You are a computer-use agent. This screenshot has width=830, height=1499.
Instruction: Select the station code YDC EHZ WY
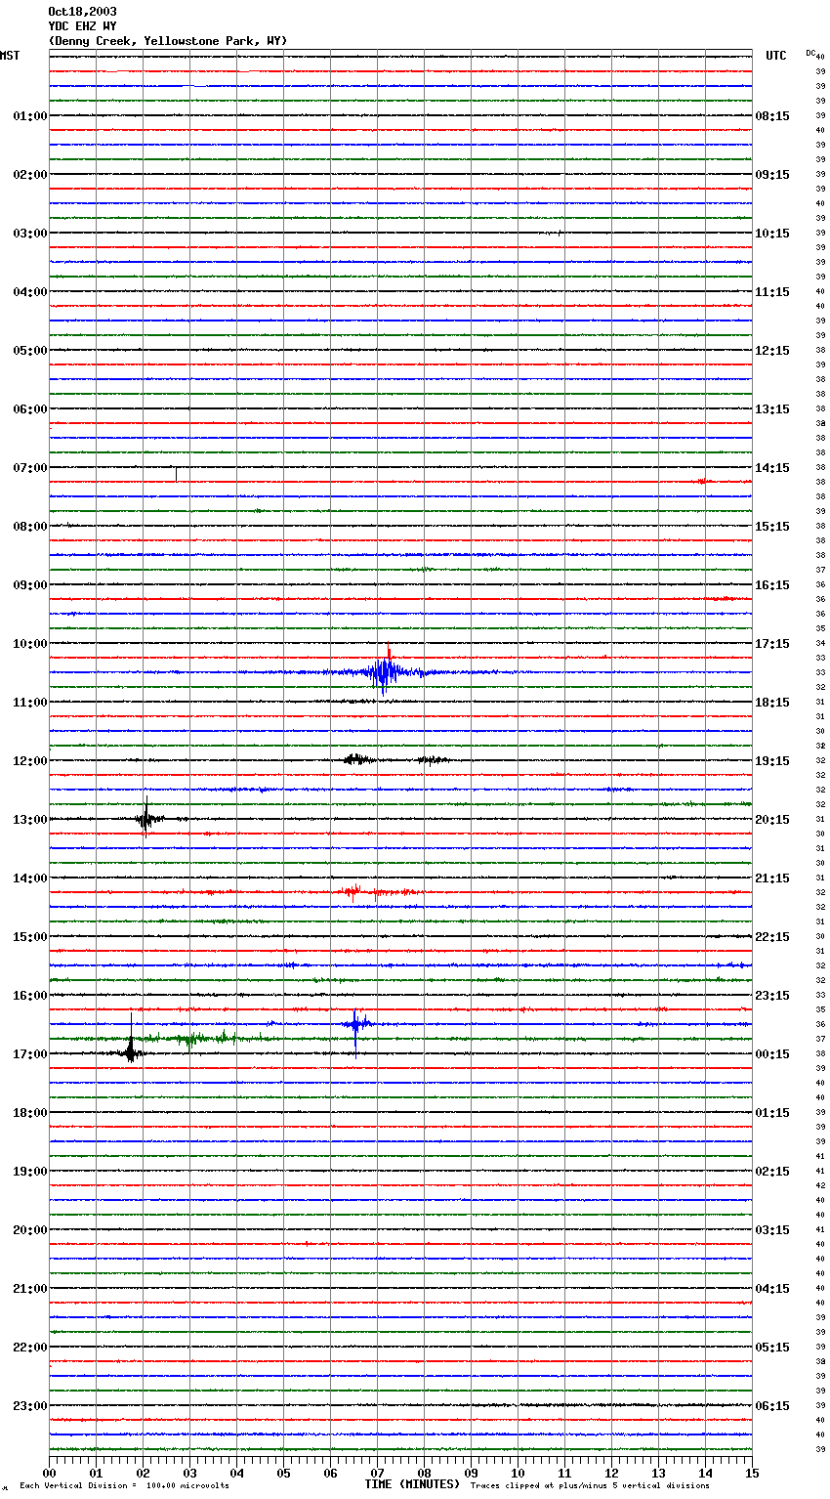pos(82,26)
